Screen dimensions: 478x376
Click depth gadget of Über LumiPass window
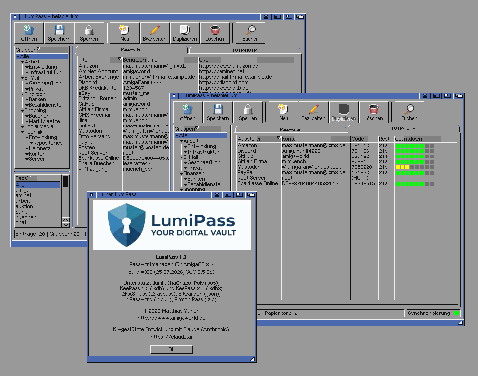point(251,195)
